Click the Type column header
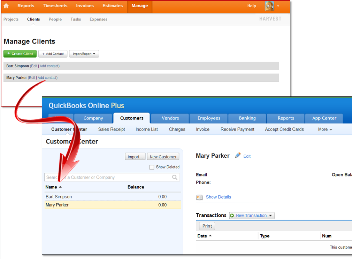This screenshot has width=352, height=259. 265,236
